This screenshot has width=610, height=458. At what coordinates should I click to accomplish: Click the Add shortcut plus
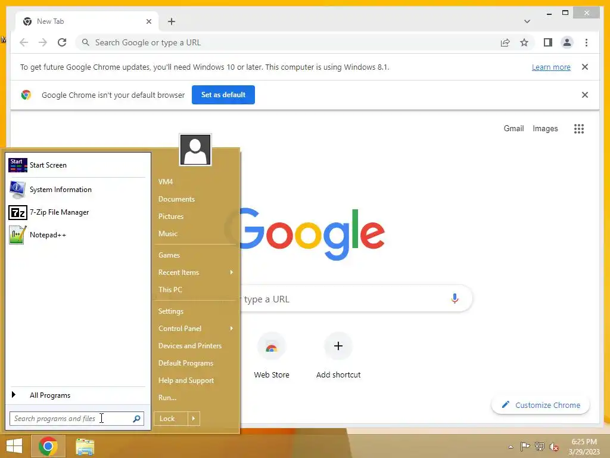click(x=338, y=346)
